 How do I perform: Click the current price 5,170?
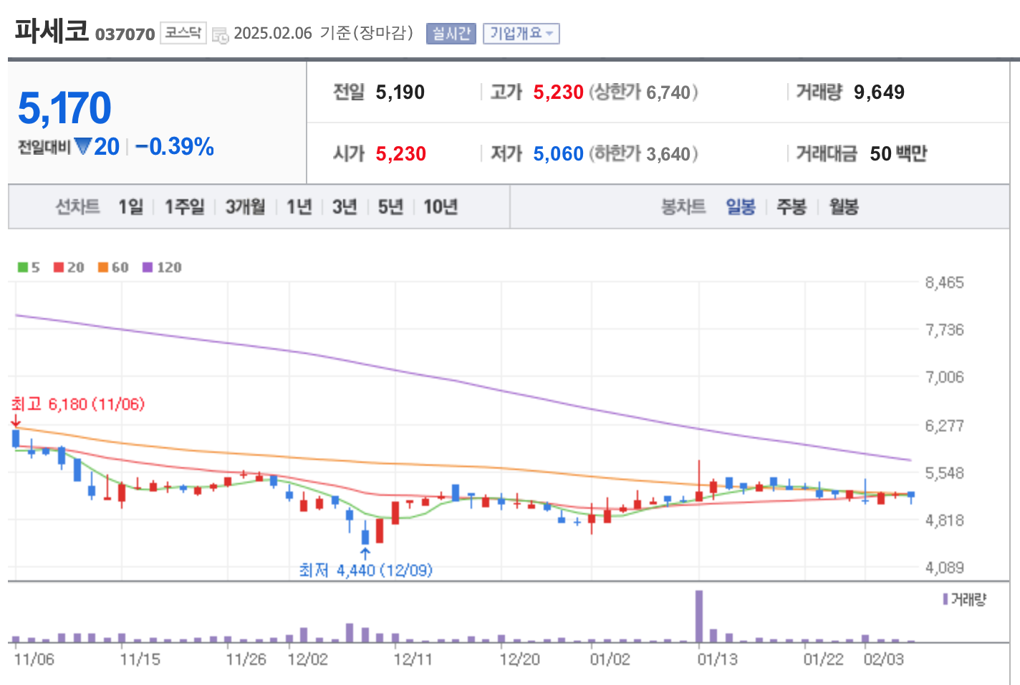coord(64,108)
